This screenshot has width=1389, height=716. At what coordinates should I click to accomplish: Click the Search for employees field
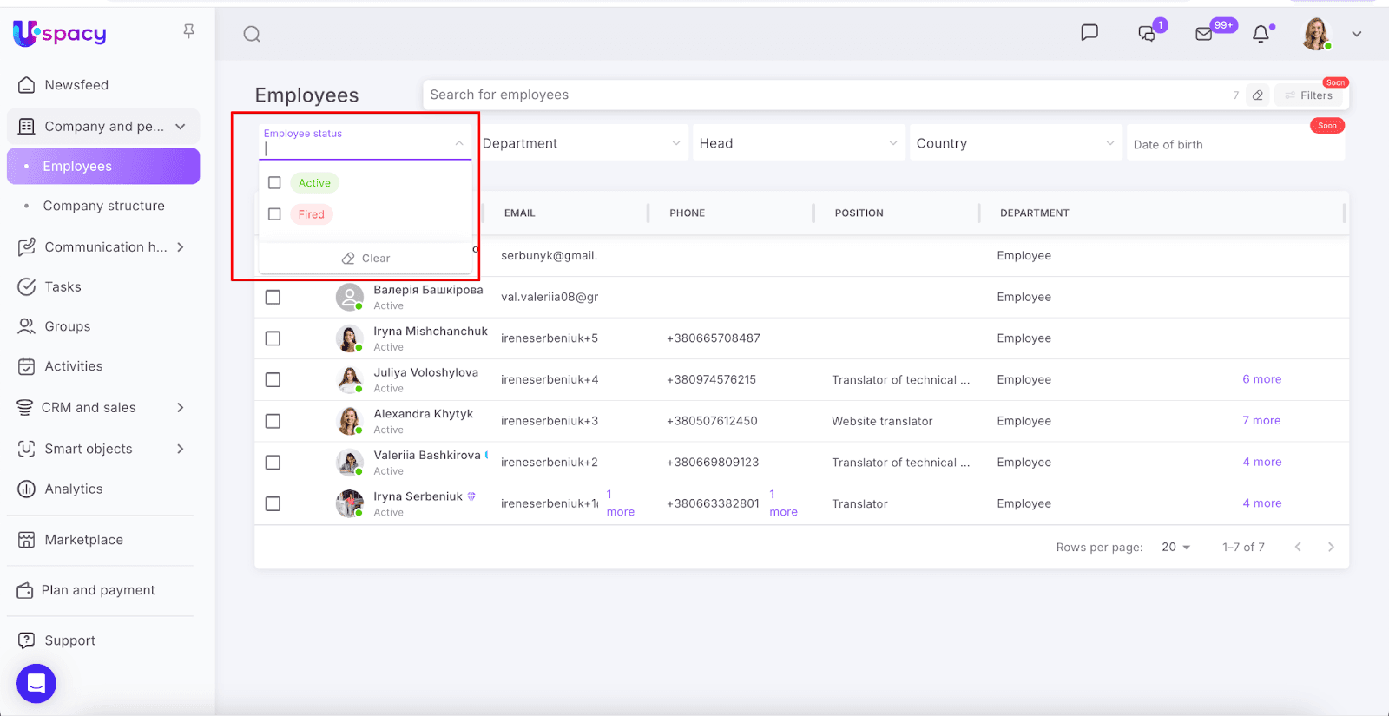point(825,95)
